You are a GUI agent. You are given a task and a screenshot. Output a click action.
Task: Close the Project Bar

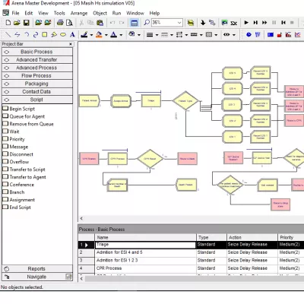pyautogui.click(x=71, y=44)
